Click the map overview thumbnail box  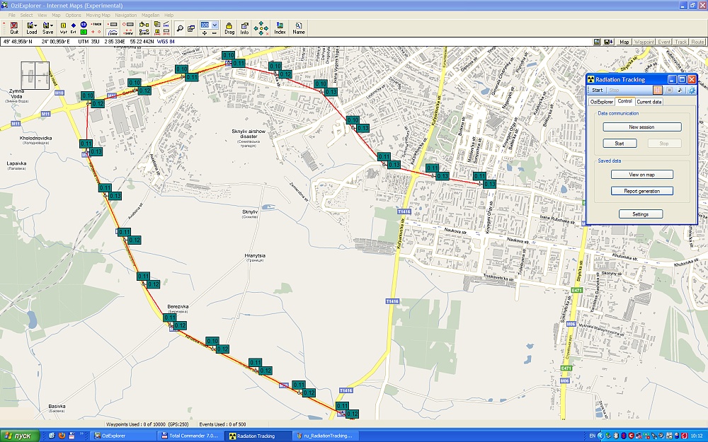tap(35, 76)
